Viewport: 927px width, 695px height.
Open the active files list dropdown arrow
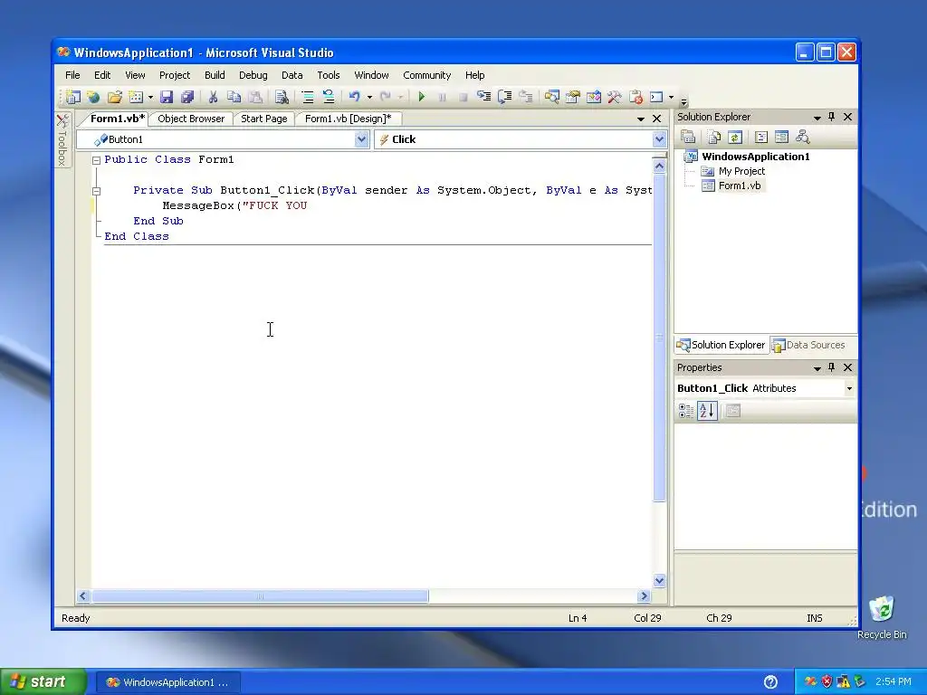click(x=640, y=119)
